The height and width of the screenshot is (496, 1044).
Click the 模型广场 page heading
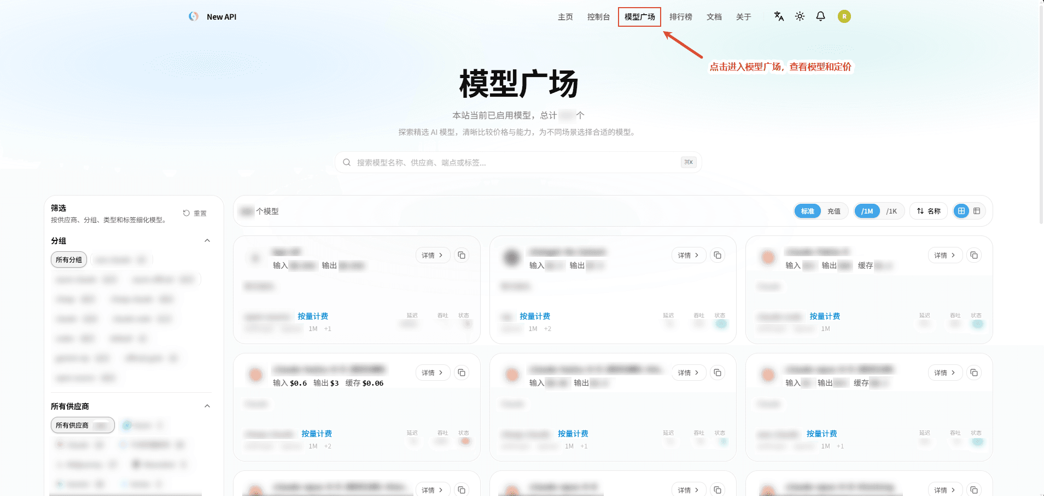coord(518,84)
